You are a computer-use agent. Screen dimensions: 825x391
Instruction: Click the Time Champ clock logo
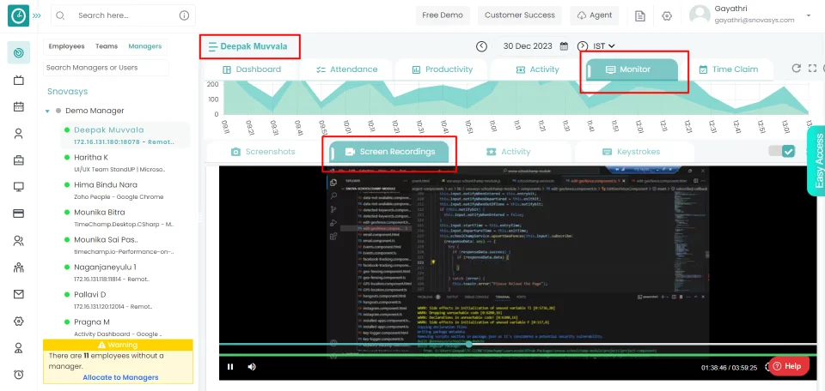click(18, 15)
